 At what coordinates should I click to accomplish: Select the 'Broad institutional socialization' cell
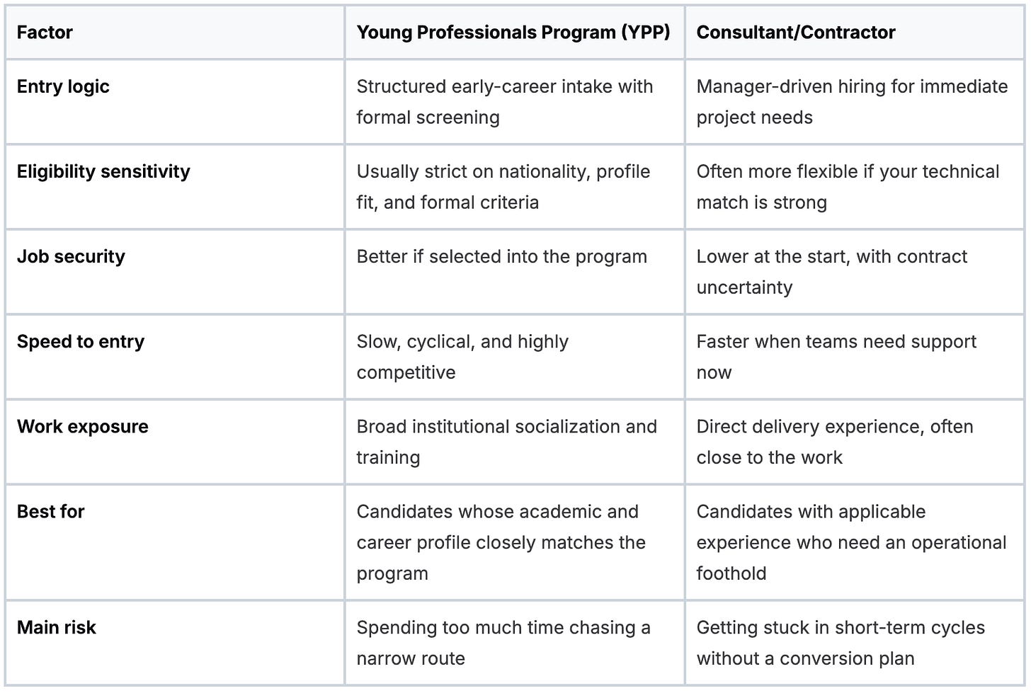tap(506, 442)
